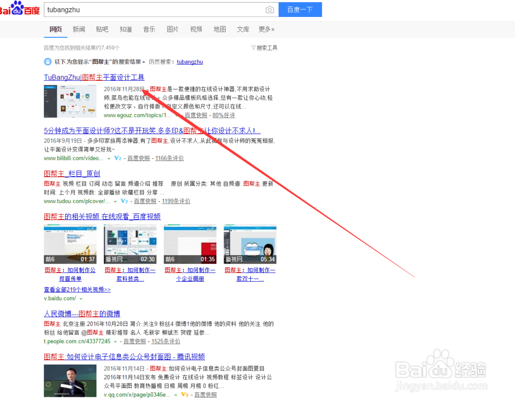Open TuBangZhu|图帮主平面设计工具 result

[x=94, y=78]
